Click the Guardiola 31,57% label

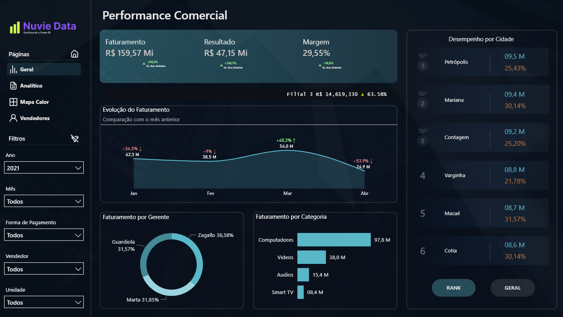[123, 245]
